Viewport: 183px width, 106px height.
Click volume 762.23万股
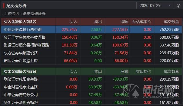169,29
